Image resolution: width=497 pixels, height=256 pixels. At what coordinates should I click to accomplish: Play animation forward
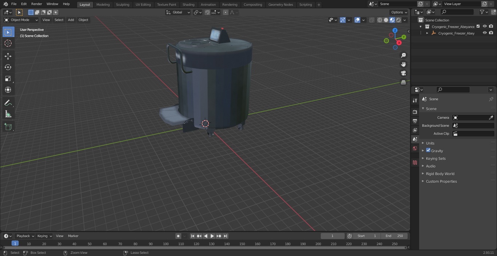pyautogui.click(x=212, y=236)
